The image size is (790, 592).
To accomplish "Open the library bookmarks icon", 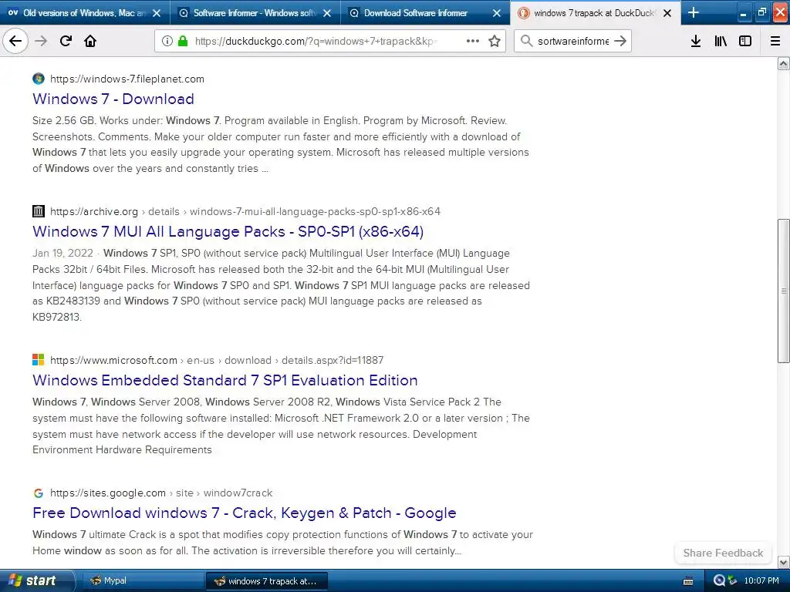I will (x=721, y=41).
